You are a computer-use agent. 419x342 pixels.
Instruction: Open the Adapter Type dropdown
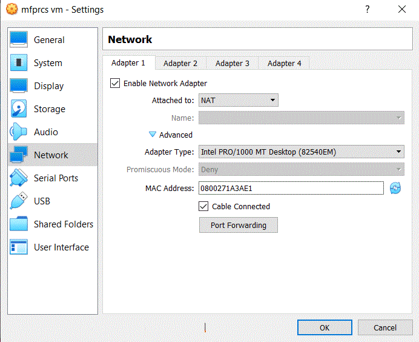302,152
